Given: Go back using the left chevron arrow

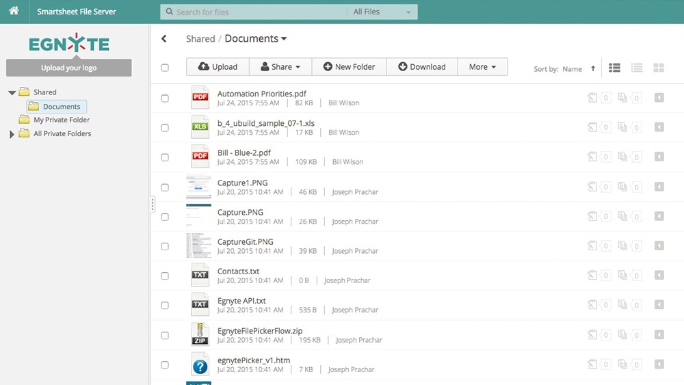Looking at the screenshot, I should 164,39.
